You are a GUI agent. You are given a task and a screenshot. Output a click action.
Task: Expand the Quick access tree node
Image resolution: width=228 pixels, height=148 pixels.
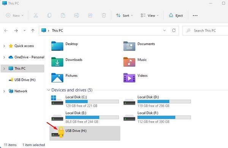(x=4, y=46)
